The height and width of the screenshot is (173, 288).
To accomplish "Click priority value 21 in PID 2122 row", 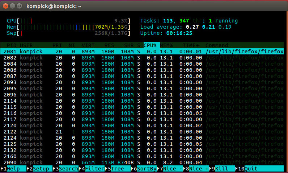I will point(59,132).
